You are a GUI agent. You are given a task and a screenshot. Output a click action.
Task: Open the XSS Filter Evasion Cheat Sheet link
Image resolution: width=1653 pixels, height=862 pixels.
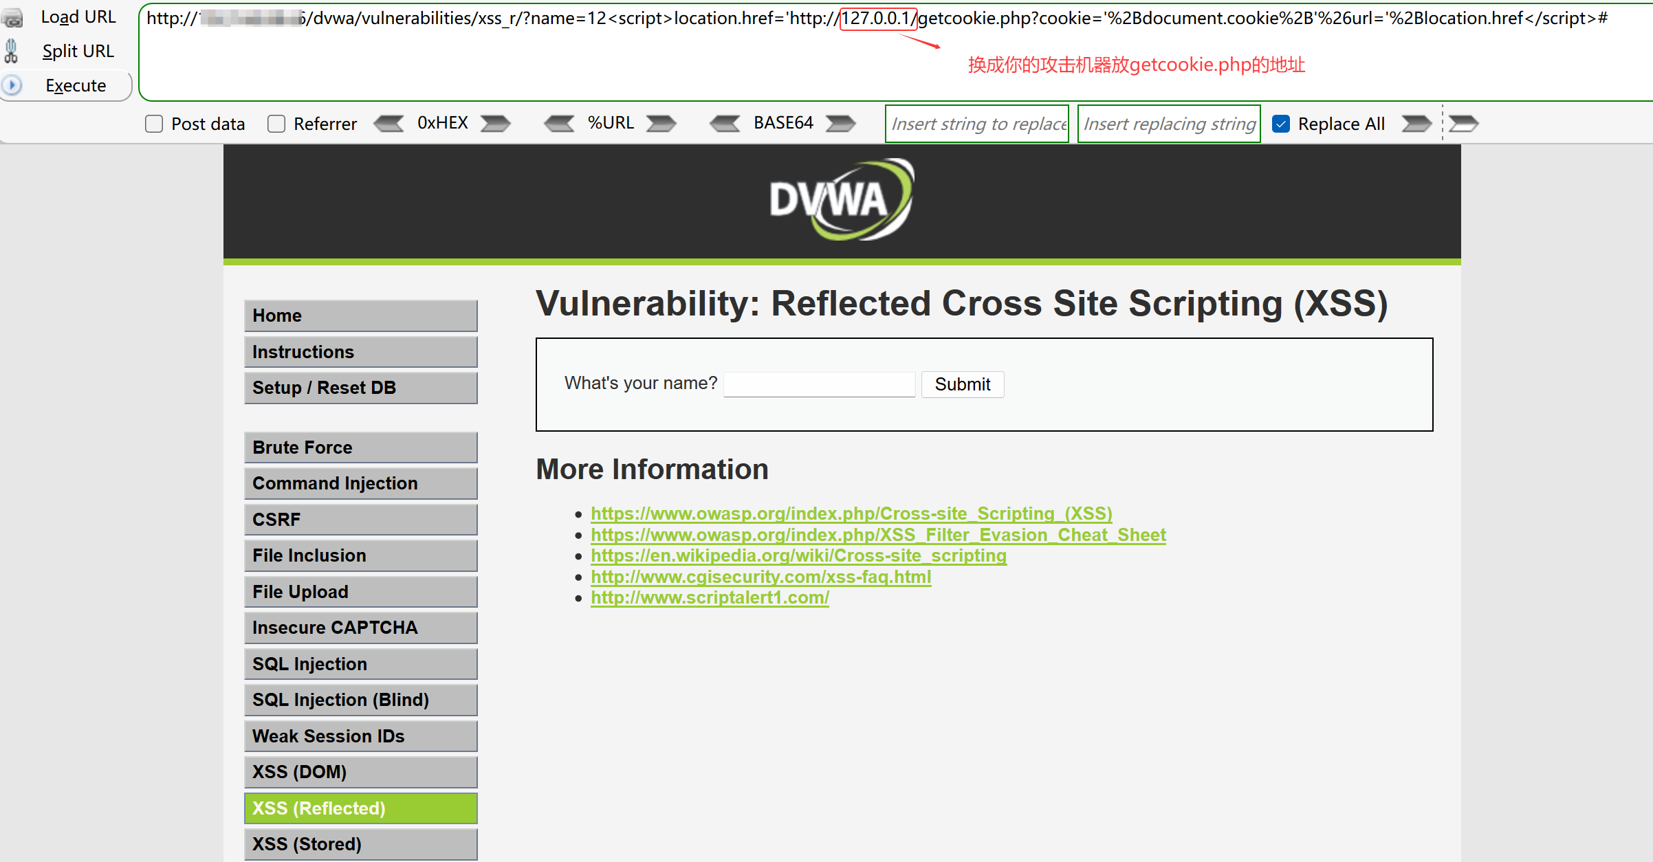(x=877, y=535)
